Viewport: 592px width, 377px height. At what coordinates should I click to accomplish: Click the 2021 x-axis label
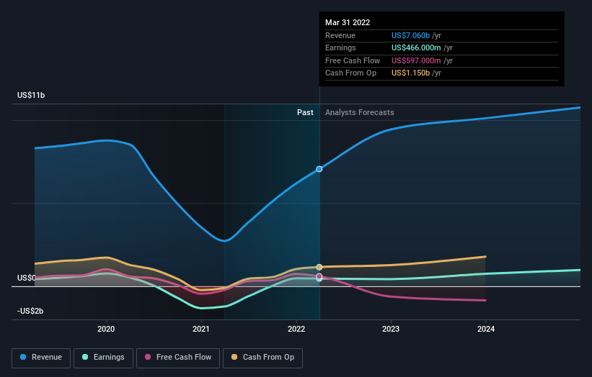tap(201, 330)
